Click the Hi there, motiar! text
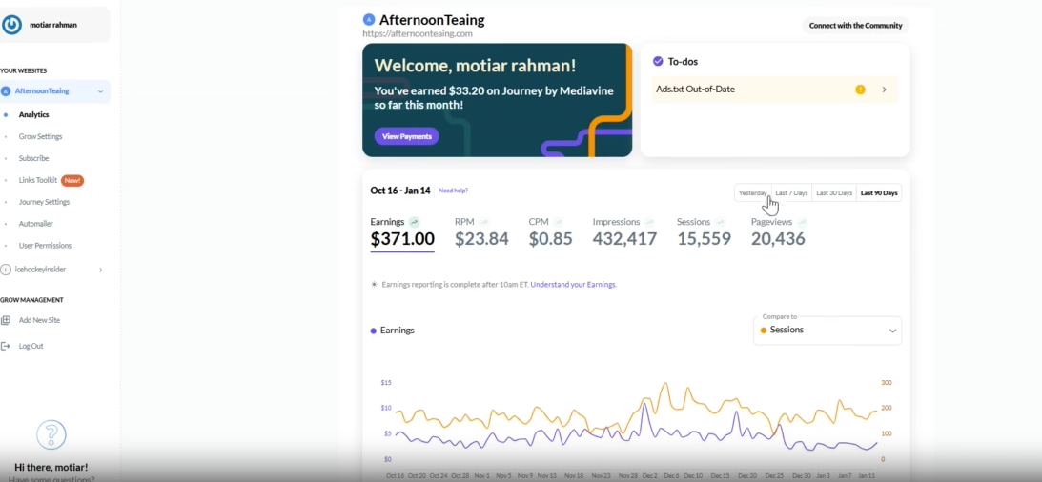The height and width of the screenshot is (482, 1042). tap(51, 468)
